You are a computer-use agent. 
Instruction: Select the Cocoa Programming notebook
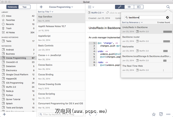click(x=18, y=58)
